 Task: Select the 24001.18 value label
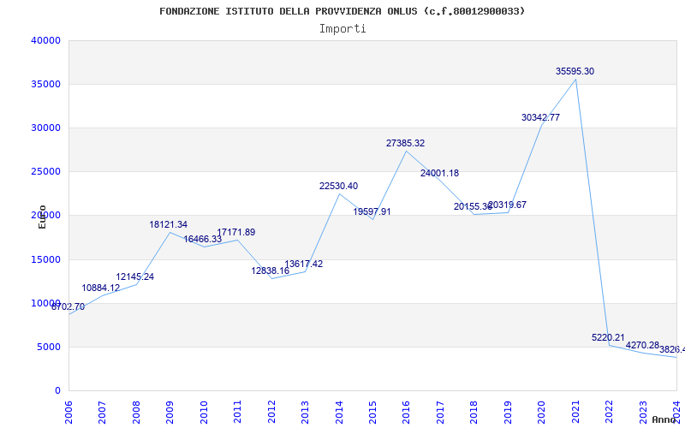[x=439, y=174]
